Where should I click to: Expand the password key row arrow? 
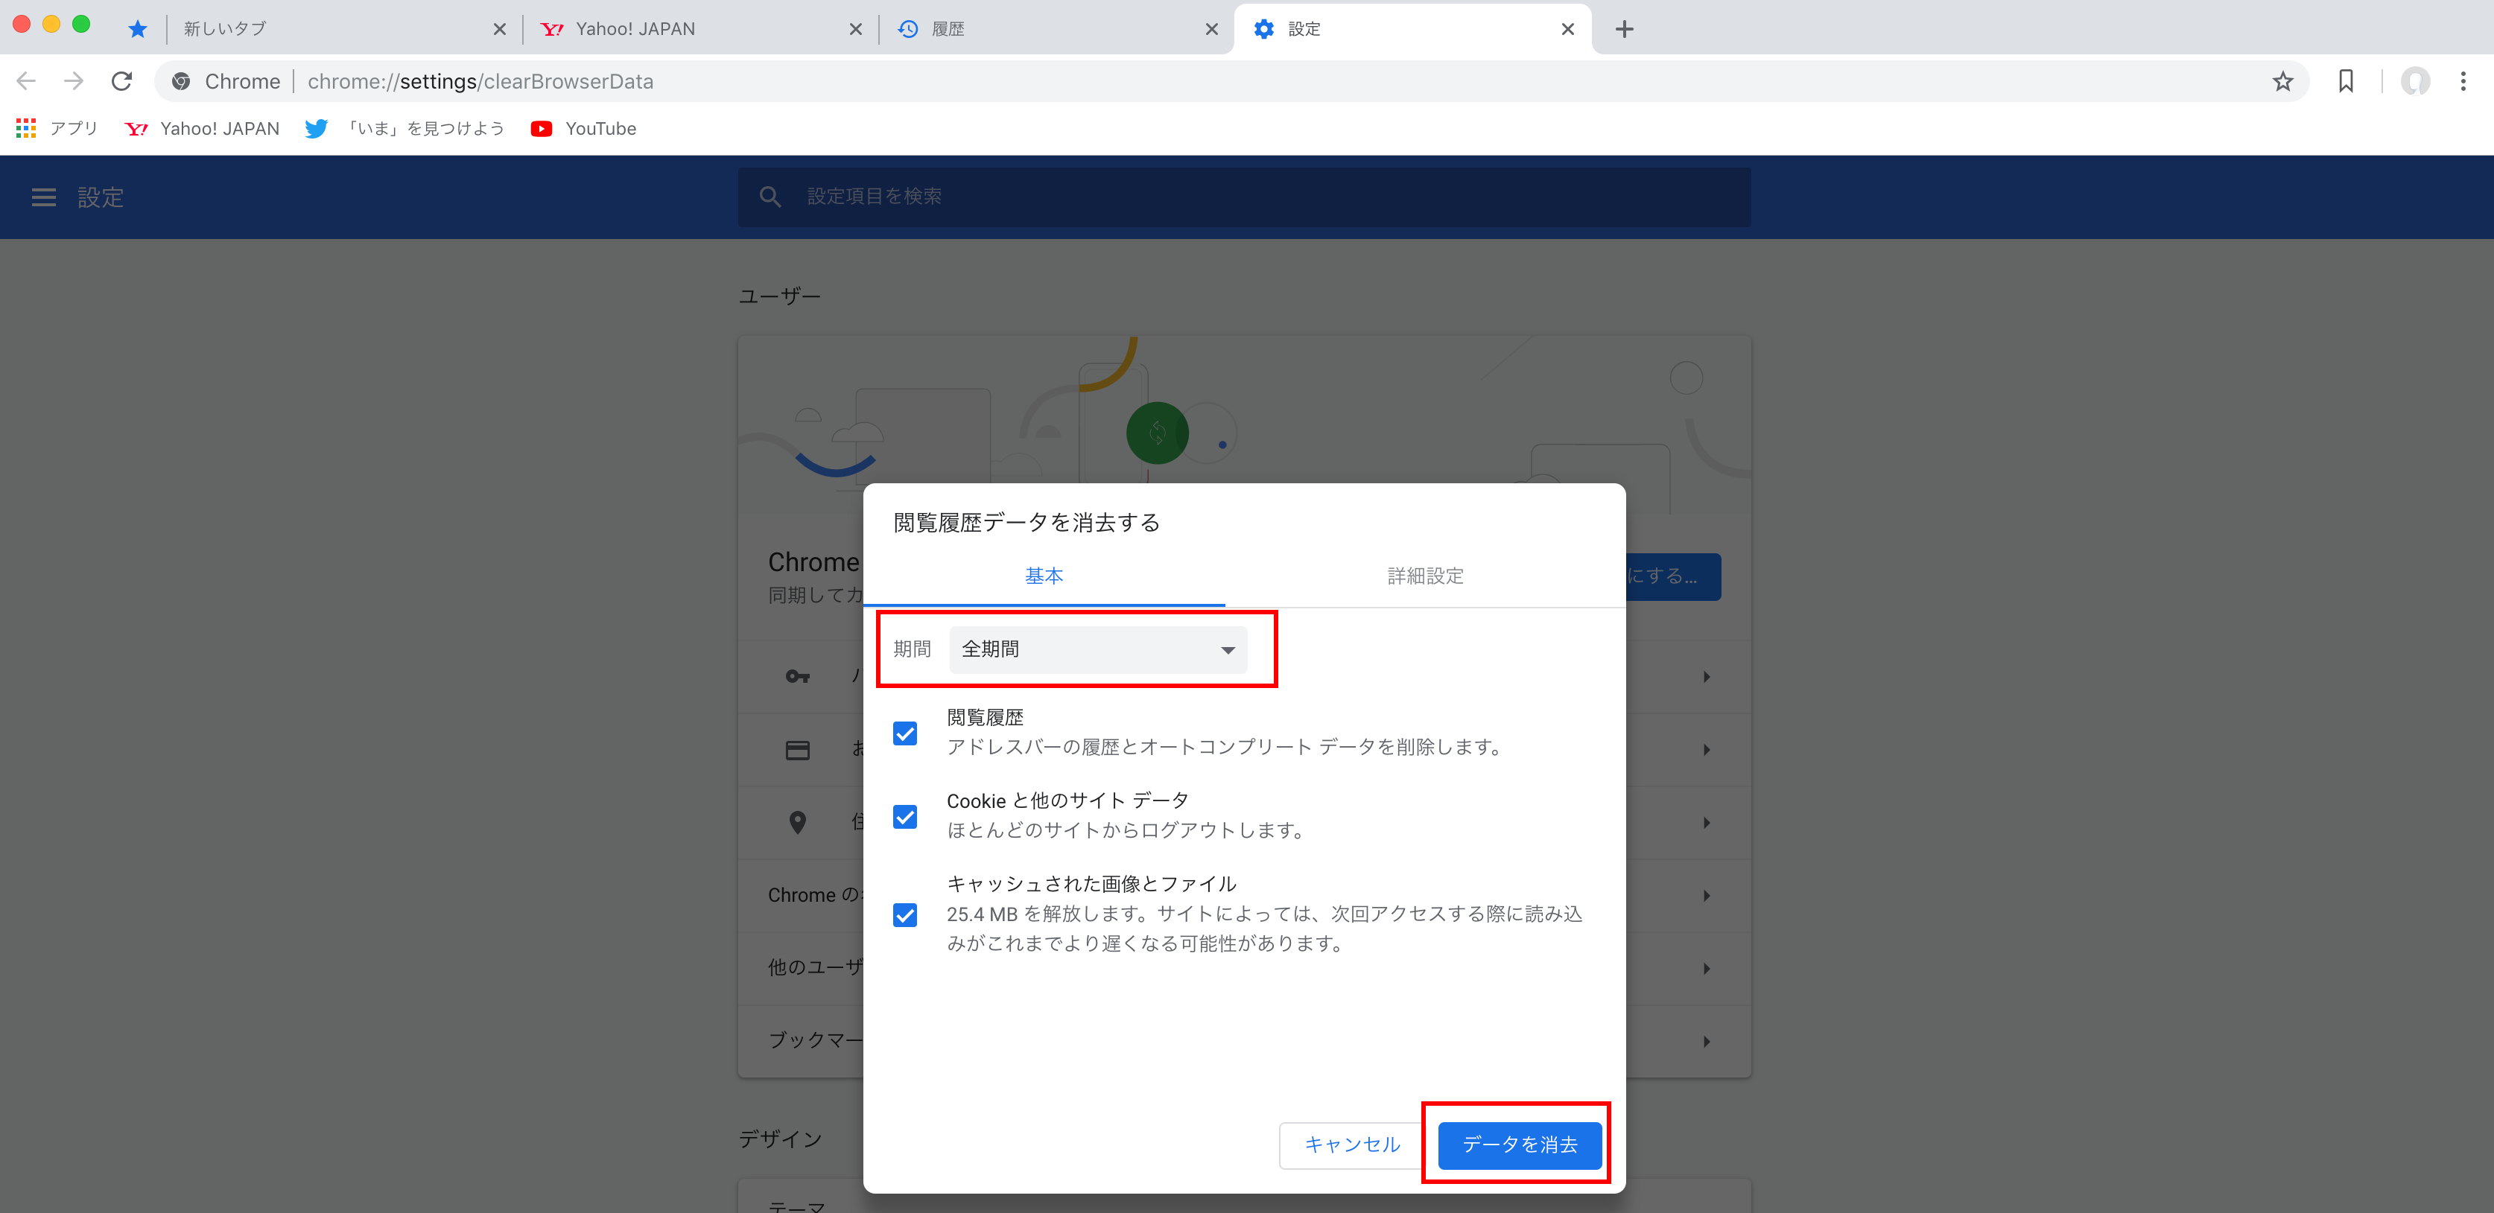[1706, 677]
